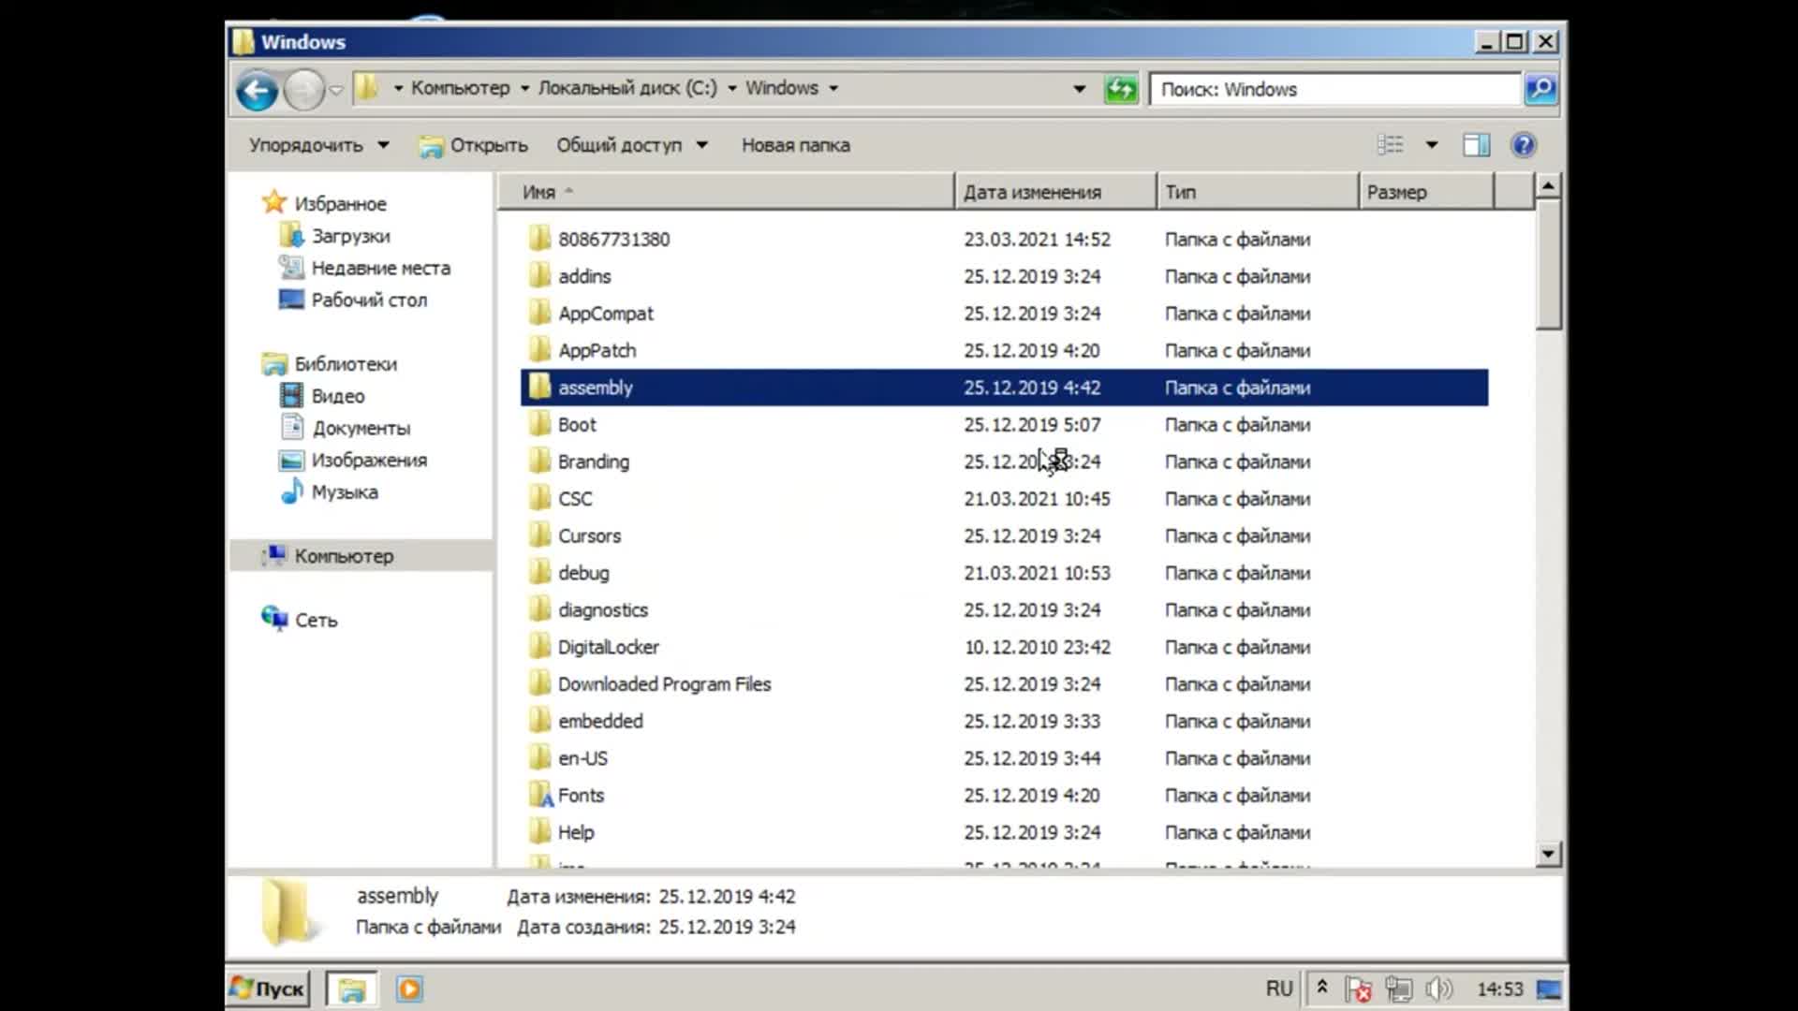This screenshot has height=1011, width=1798.
Task: Click the change view icon
Action: click(1391, 145)
